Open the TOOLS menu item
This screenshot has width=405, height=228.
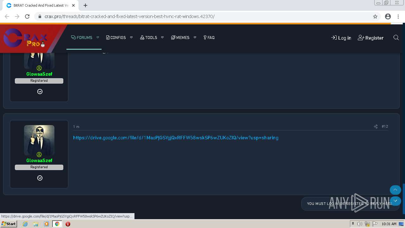tap(148, 37)
